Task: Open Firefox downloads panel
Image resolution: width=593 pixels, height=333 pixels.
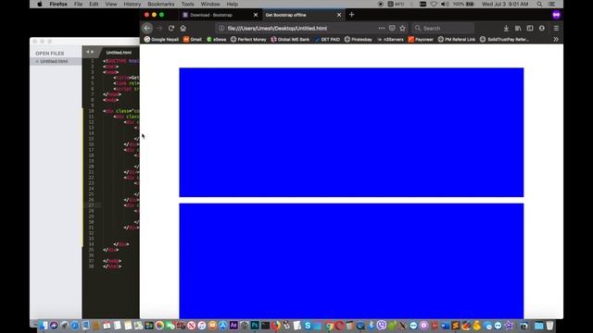Action: click(x=506, y=29)
